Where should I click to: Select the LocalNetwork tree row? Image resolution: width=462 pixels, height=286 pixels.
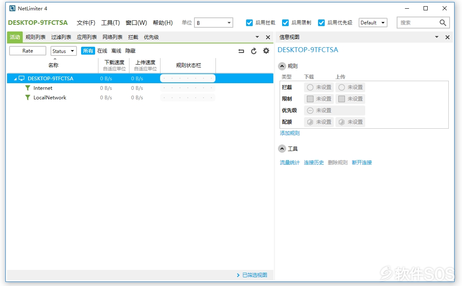(140, 97)
